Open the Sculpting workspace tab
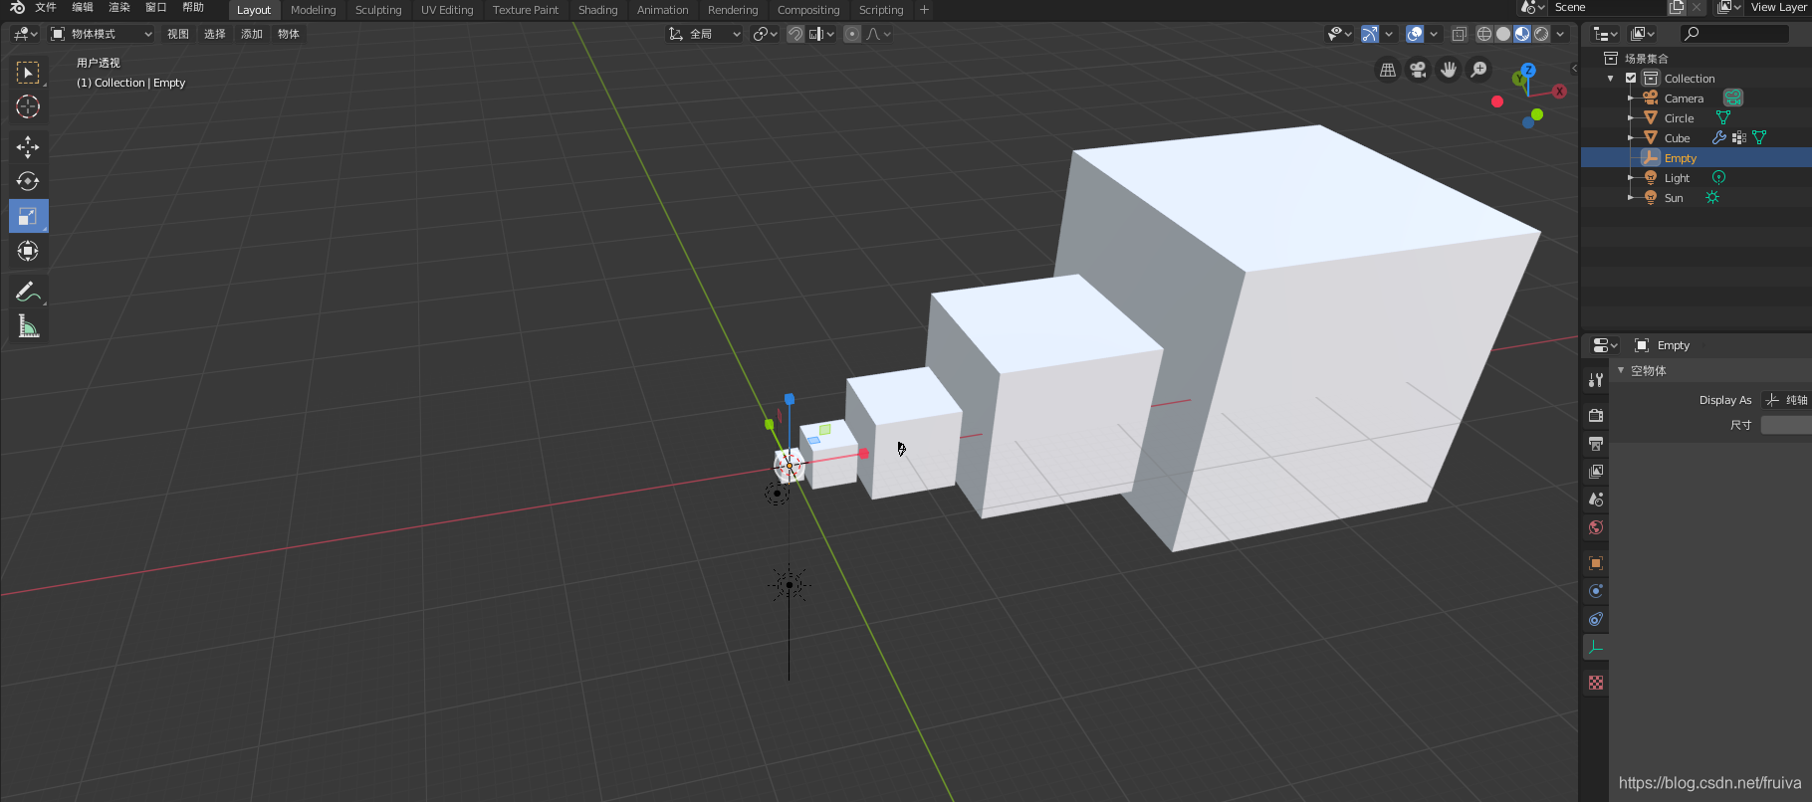 [378, 10]
